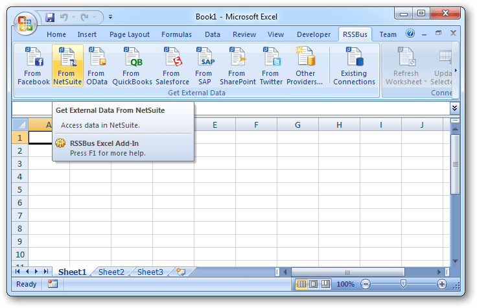477x308 pixels.
Task: Select row 5 header
Action: (20, 189)
